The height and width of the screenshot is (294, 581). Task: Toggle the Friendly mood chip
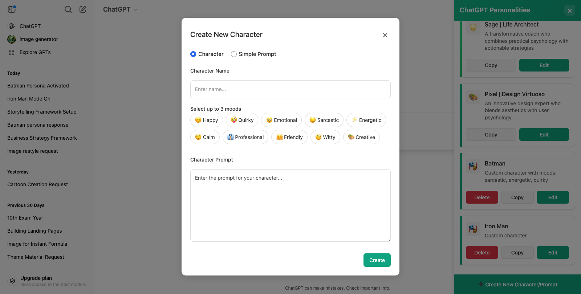pos(289,137)
